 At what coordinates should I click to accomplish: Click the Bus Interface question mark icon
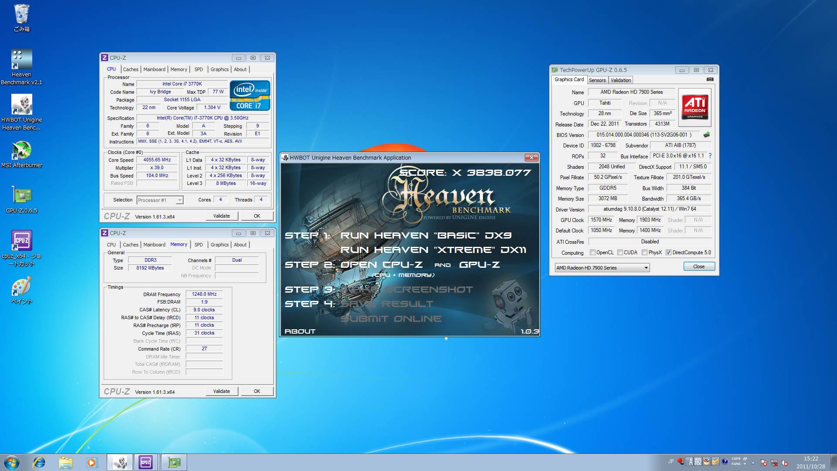click(x=710, y=156)
